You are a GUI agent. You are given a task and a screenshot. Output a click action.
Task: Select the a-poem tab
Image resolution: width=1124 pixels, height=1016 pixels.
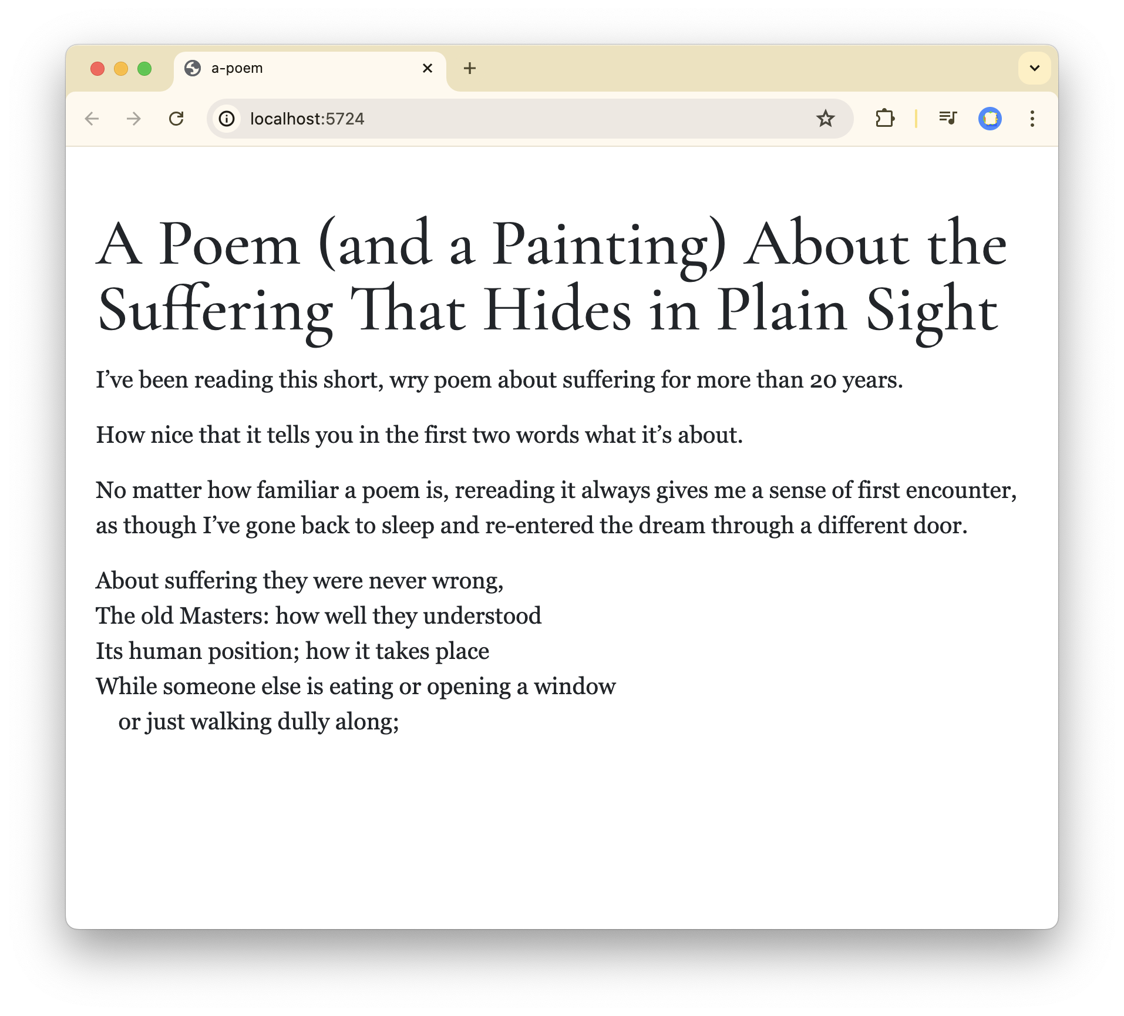[x=294, y=69]
